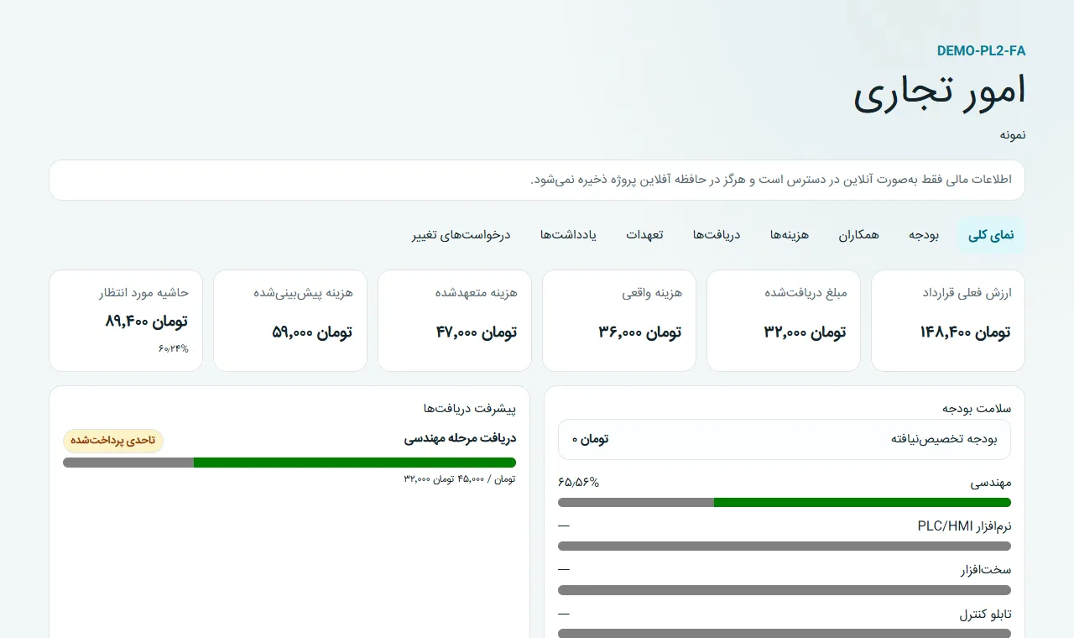
Task: Click the هزینه واقعی card label
Action: tap(652, 293)
